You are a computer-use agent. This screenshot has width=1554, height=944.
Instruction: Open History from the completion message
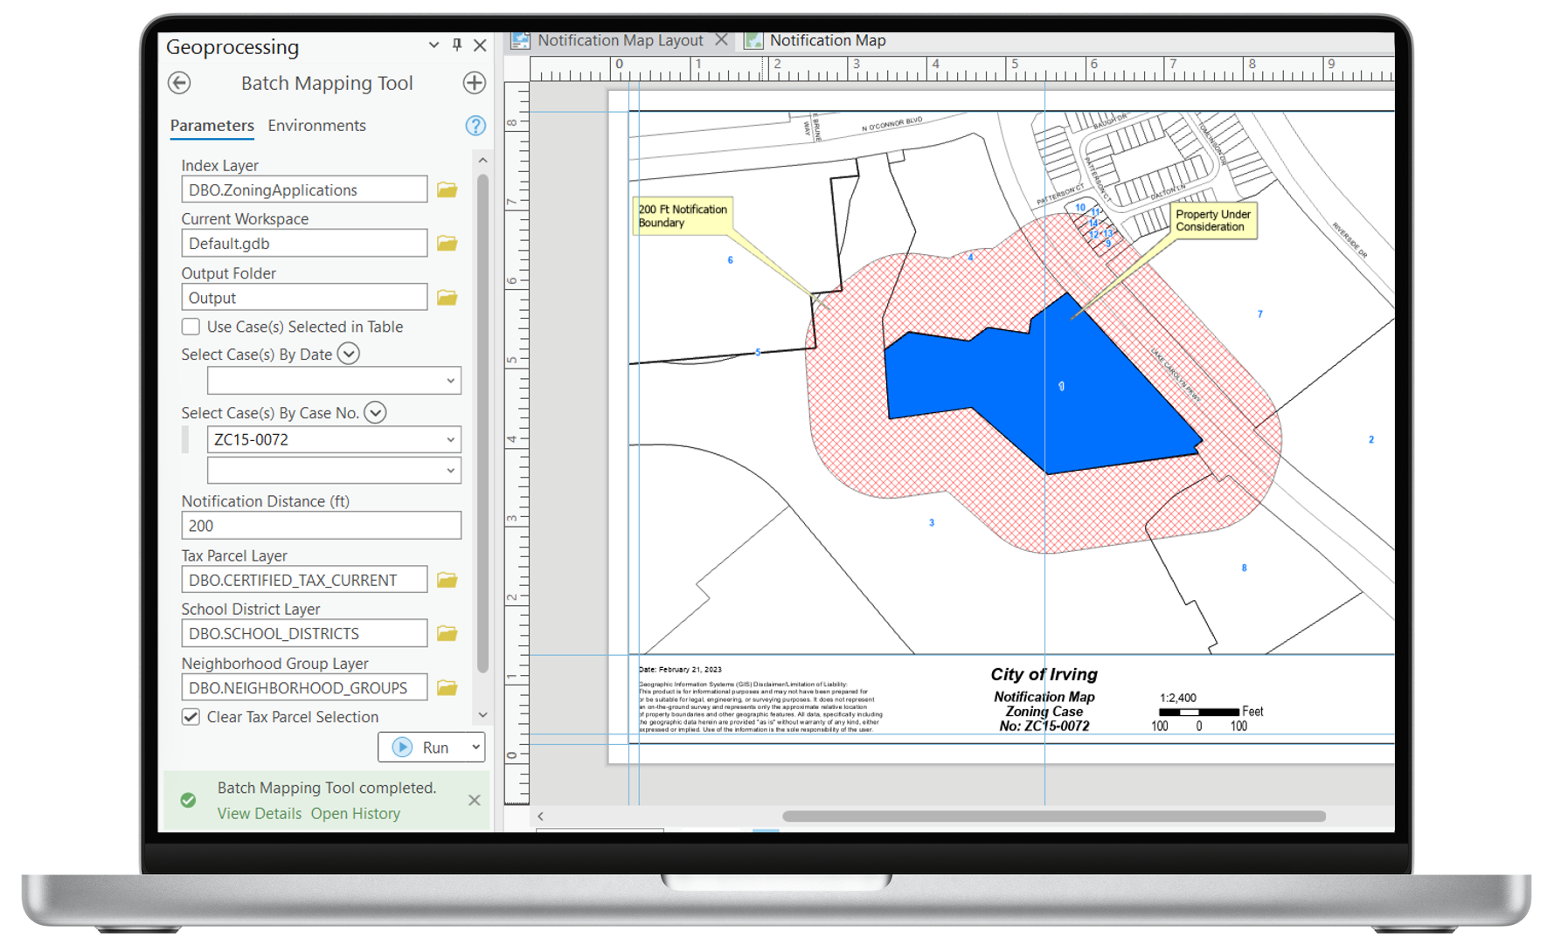coord(356,813)
